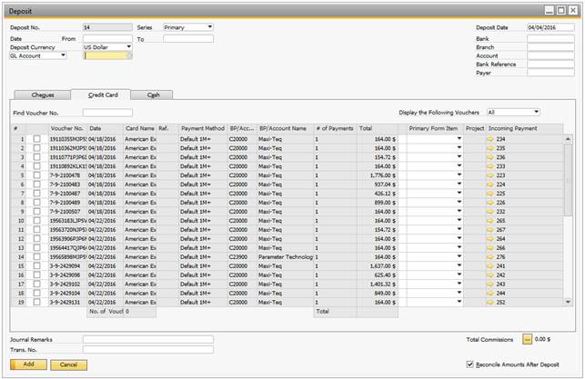
Task: Open incoming payment 234 link arrow
Action: pyautogui.click(x=490, y=139)
